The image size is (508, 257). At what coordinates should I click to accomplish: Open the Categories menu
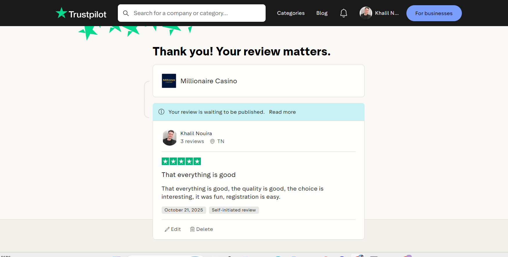click(291, 13)
